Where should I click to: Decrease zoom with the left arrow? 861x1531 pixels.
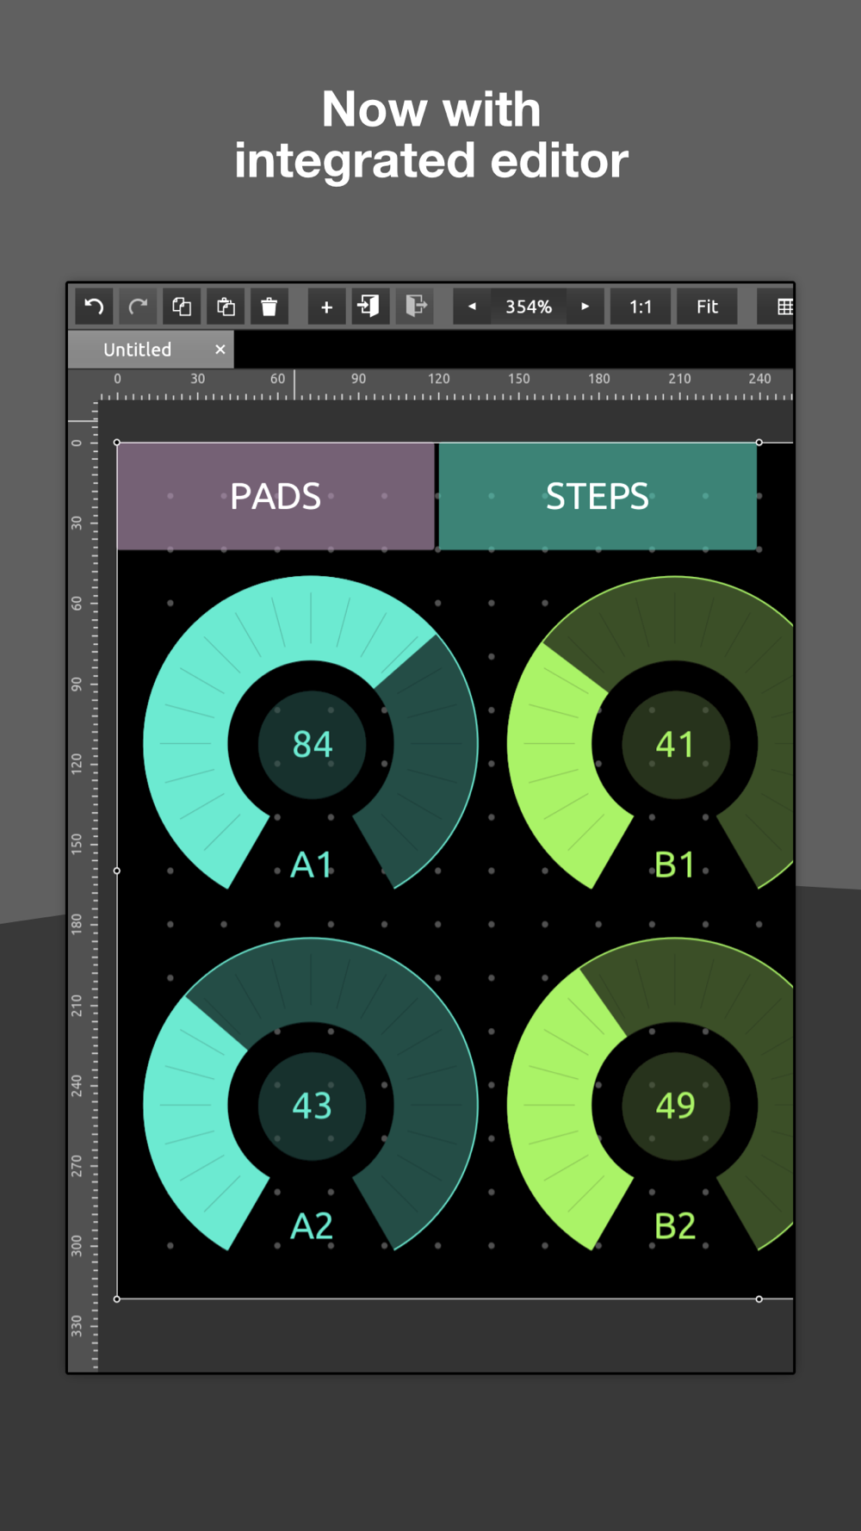click(x=472, y=307)
